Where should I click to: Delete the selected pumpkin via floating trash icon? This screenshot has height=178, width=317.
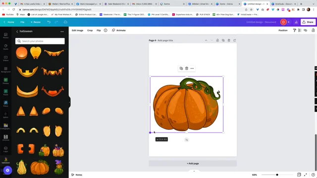pyautogui.click(x=187, y=69)
